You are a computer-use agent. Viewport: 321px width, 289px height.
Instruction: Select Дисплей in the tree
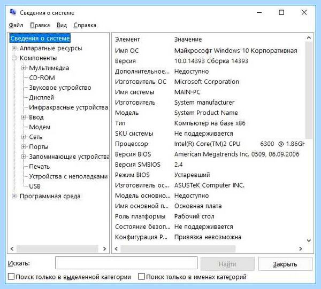41,98
